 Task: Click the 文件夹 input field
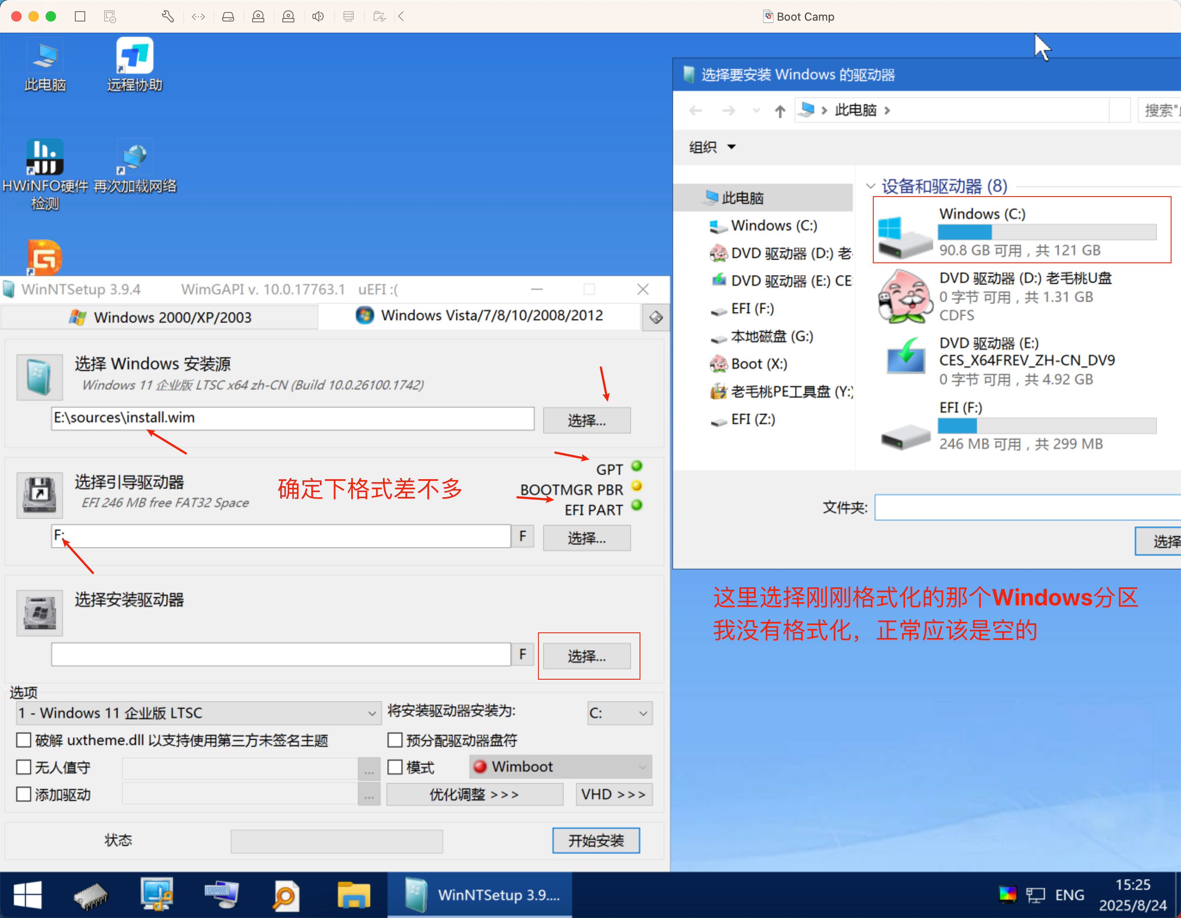[1027, 507]
